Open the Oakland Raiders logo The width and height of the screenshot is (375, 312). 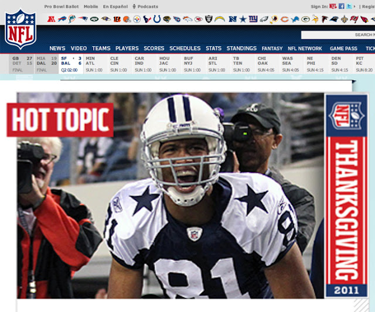point(209,19)
